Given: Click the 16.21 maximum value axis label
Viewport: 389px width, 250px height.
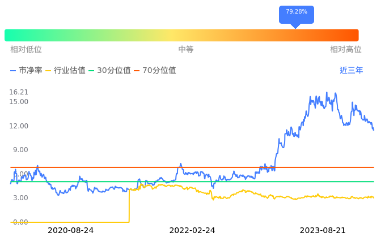Looking at the screenshot, I should click(x=19, y=92).
